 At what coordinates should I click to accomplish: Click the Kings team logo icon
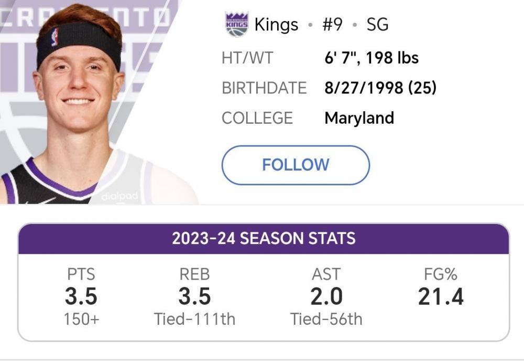coord(236,24)
